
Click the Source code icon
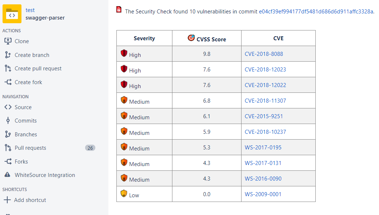tap(8, 107)
